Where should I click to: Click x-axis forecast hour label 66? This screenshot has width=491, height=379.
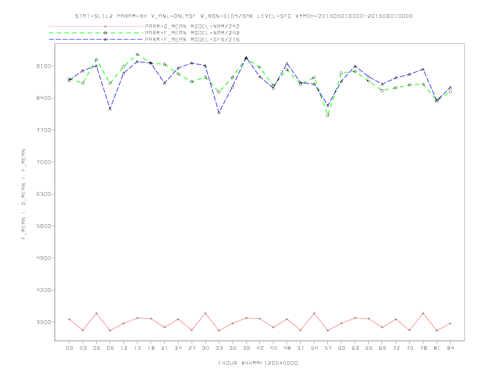point(369,348)
